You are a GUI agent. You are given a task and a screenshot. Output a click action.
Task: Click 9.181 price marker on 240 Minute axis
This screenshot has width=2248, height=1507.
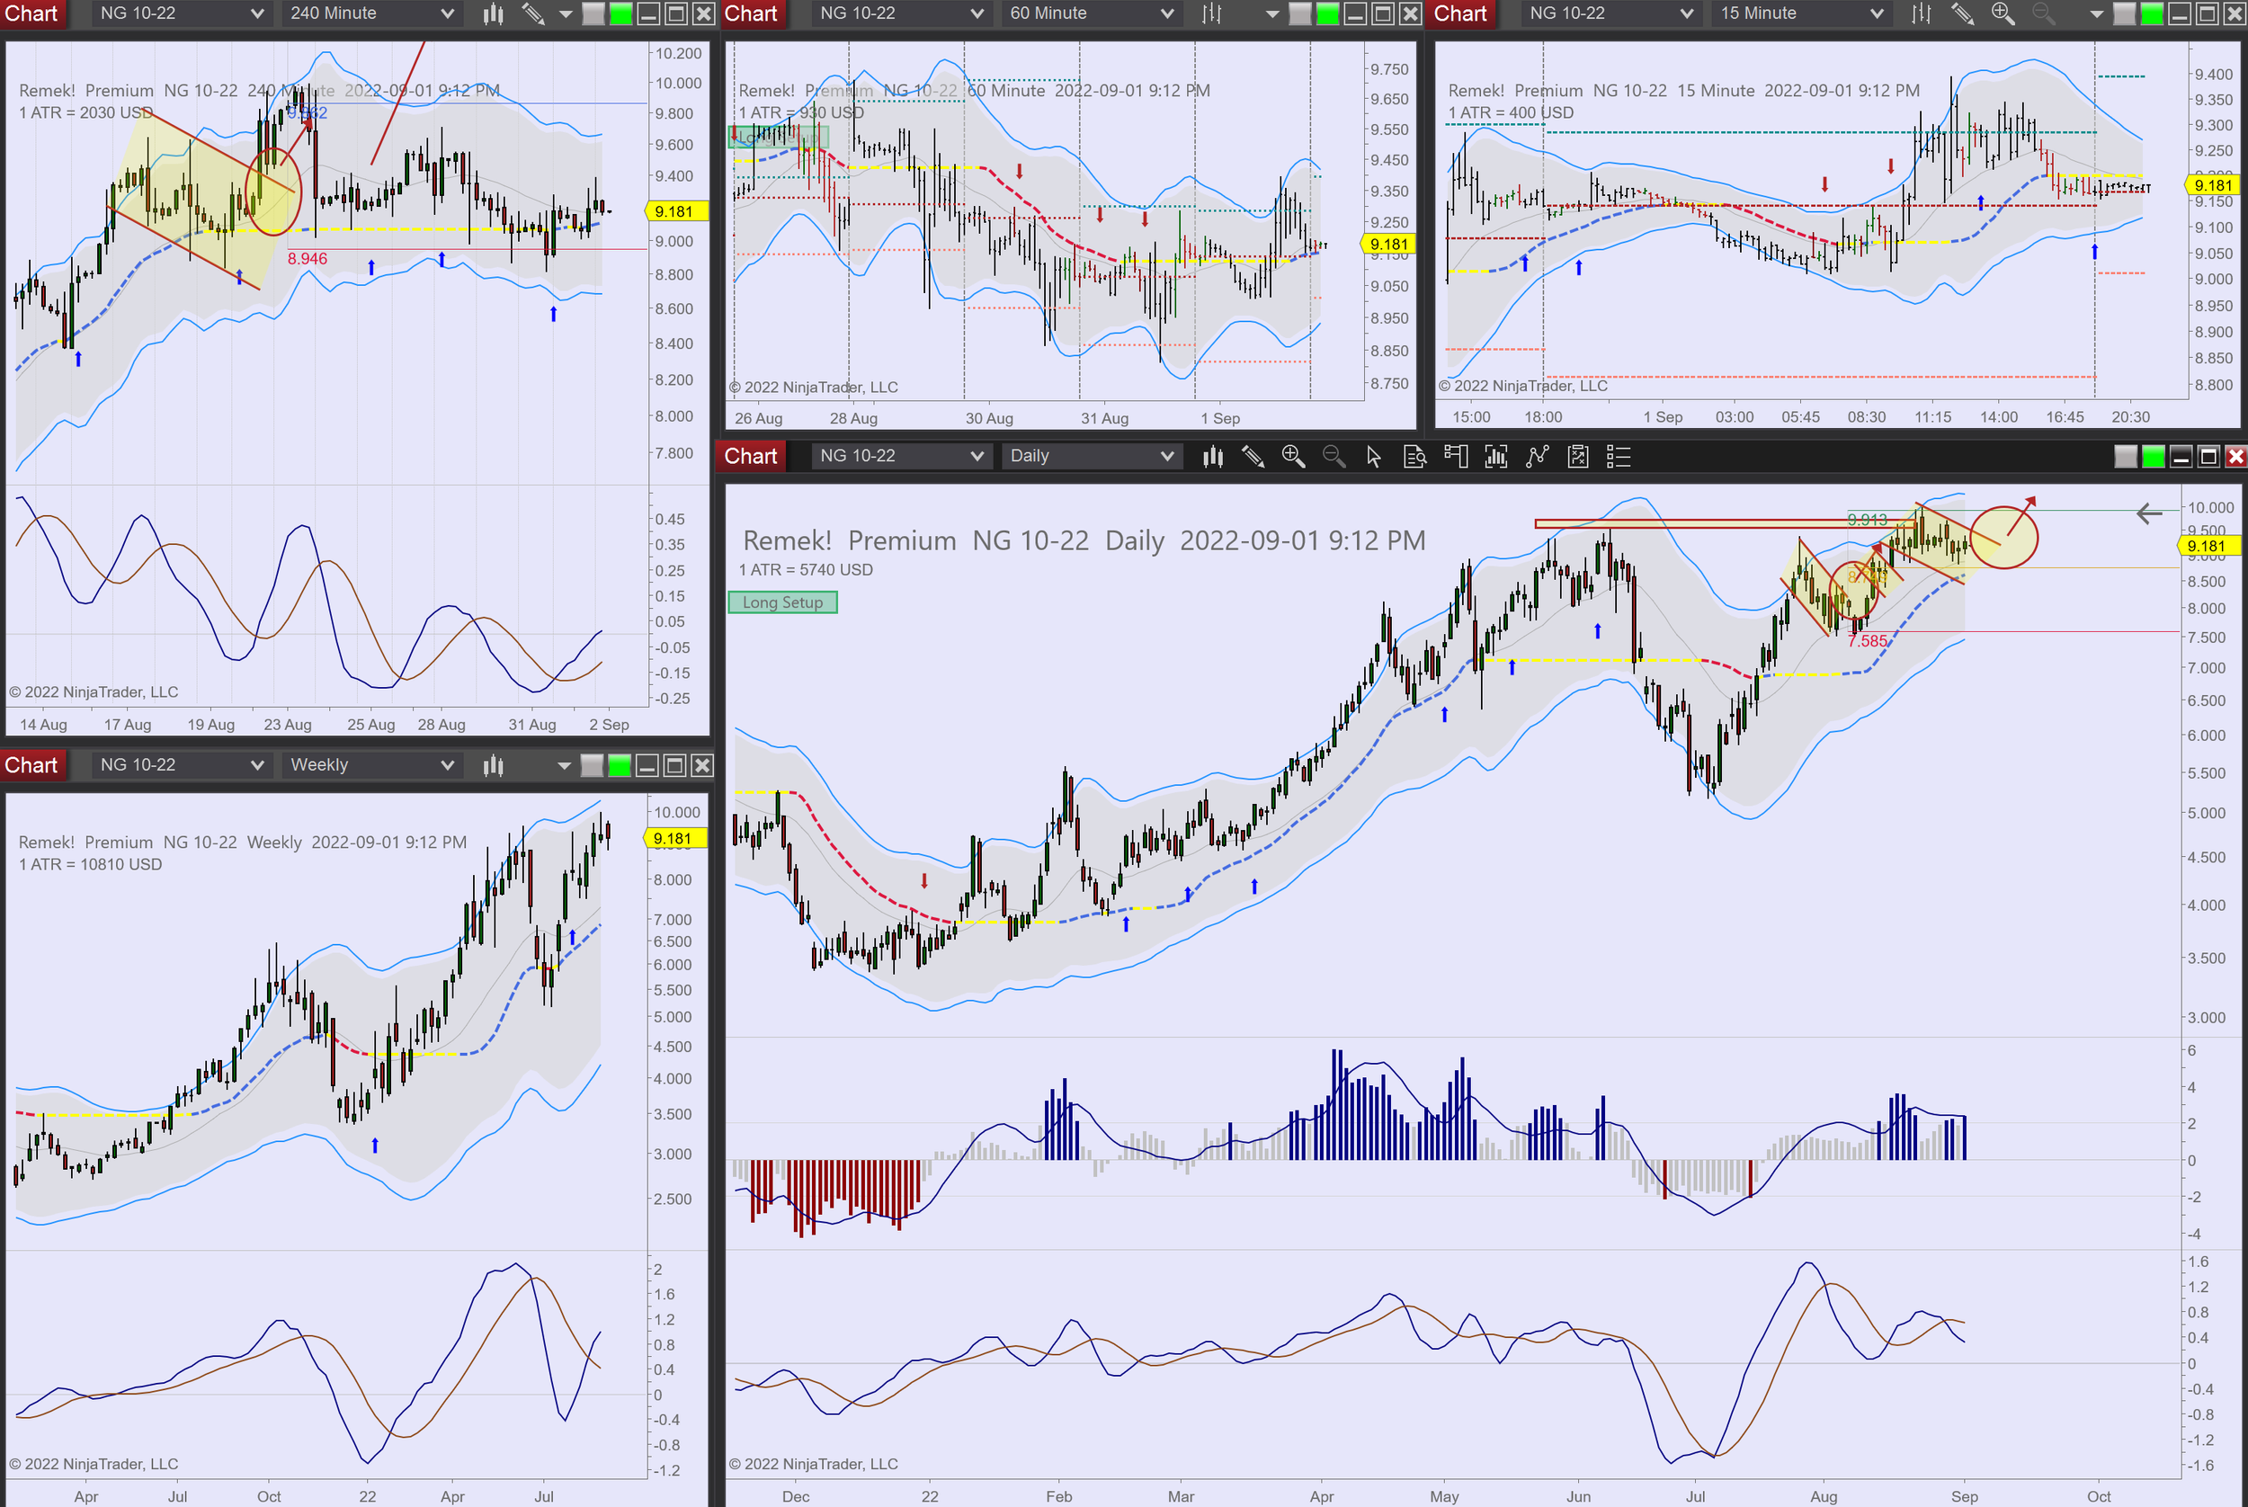pos(674,211)
